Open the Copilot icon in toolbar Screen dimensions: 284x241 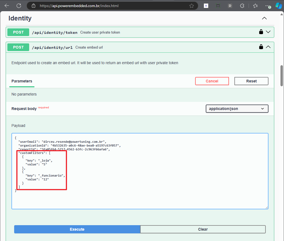point(278,6)
